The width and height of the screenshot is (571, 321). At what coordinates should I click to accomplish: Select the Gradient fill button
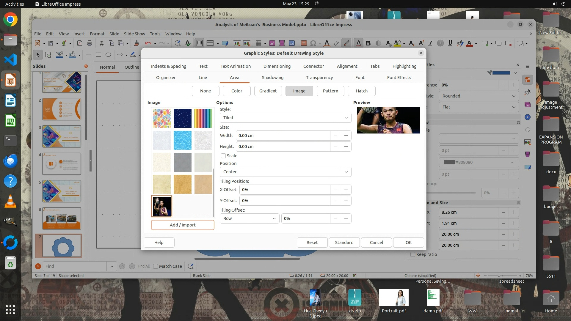268,91
